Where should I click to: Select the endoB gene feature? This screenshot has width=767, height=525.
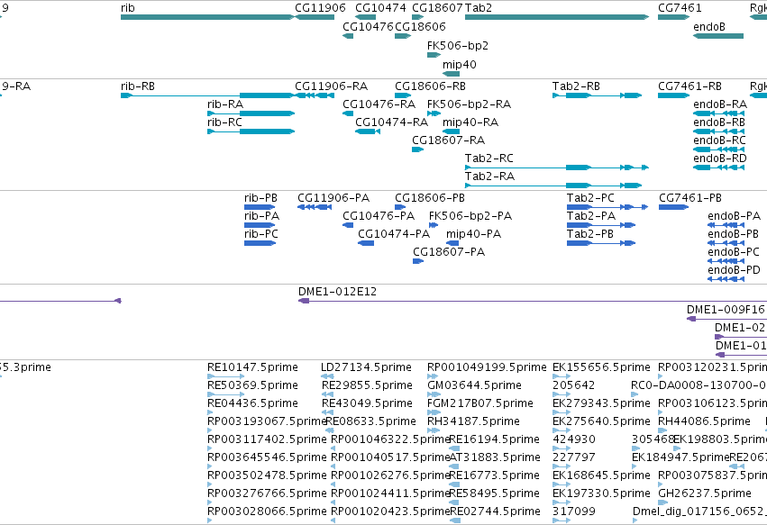coord(718,36)
